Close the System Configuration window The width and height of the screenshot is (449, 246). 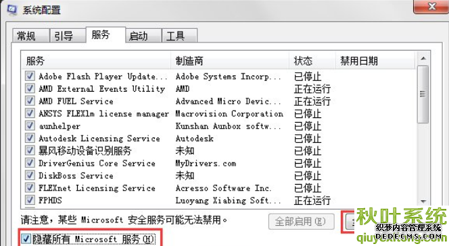pos(431,6)
